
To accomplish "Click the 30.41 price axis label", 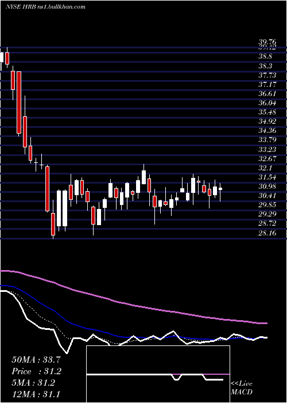I will [x=267, y=196].
